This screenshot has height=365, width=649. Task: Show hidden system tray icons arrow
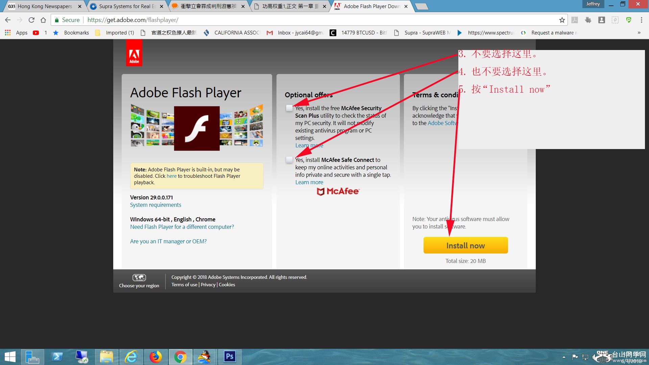pyautogui.click(x=564, y=357)
